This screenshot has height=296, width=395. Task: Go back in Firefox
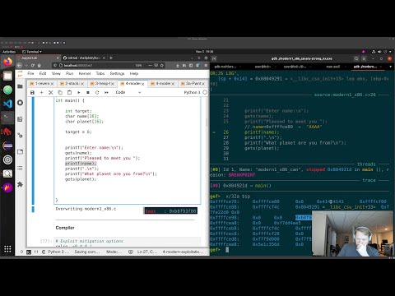pyautogui.click(x=19, y=66)
